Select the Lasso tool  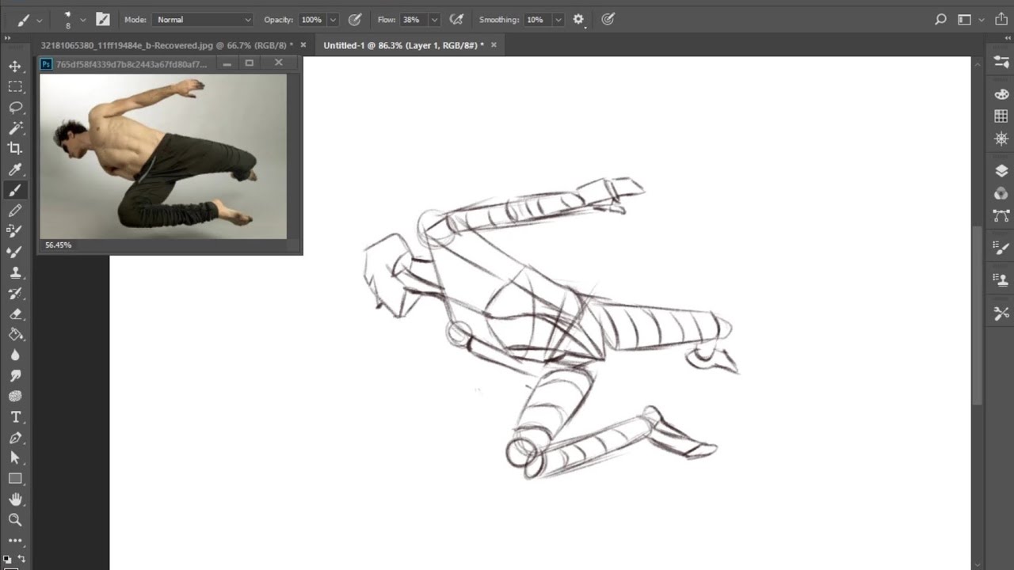[15, 108]
